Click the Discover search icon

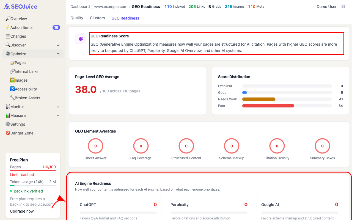click(x=8, y=45)
